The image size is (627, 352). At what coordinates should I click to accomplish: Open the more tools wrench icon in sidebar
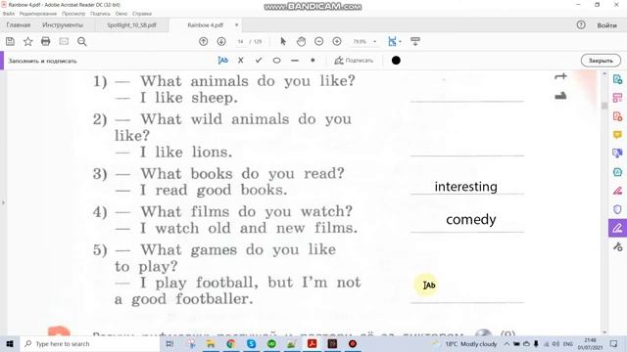tap(617, 247)
